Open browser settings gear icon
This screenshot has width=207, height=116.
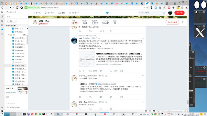(2, 107)
